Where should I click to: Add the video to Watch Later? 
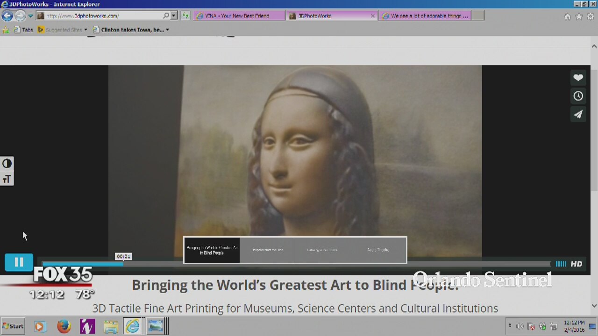coord(578,96)
